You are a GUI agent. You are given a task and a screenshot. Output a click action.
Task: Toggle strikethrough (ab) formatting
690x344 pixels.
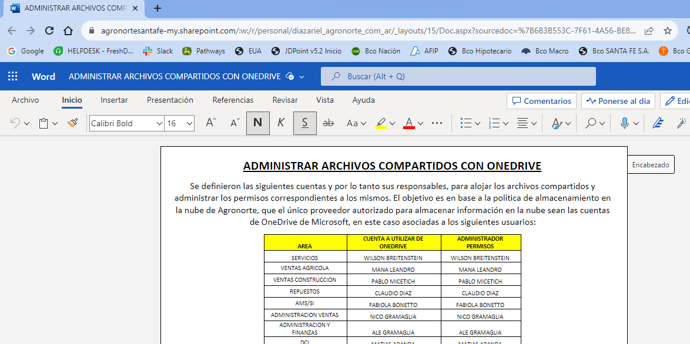329,123
